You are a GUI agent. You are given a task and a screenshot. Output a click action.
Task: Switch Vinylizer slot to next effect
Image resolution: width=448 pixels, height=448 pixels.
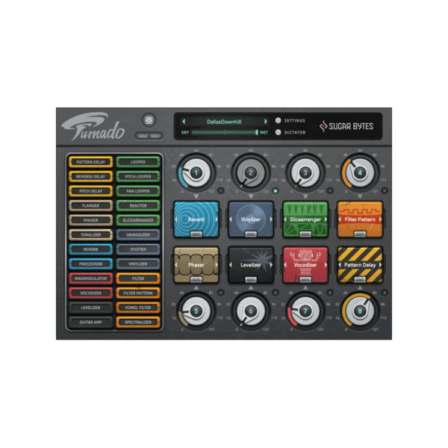click(271, 220)
